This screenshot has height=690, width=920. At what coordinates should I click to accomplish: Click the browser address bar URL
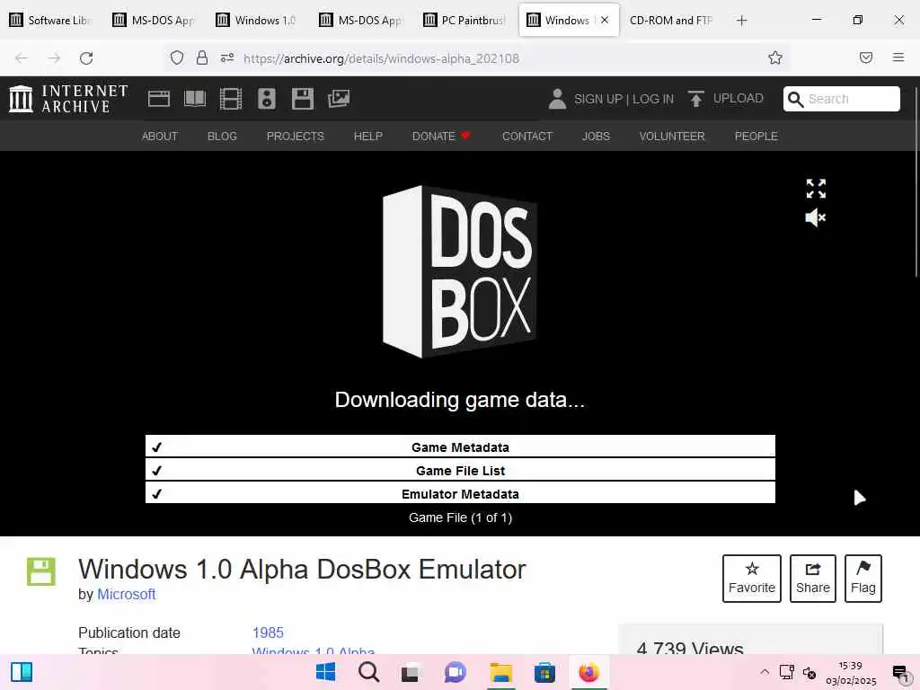pos(381,58)
